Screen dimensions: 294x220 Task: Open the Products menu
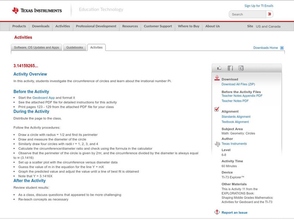[19, 26]
